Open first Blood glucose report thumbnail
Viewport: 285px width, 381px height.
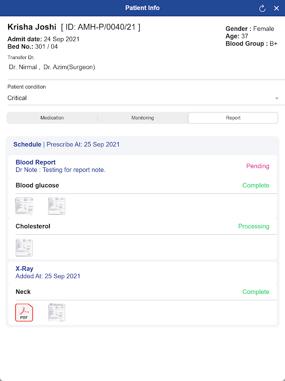[24, 206]
